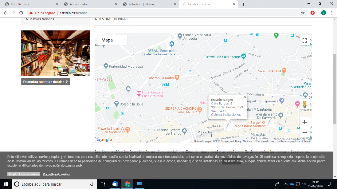This screenshot has width=337, height=189.
Task: Click the Hotel Escuela Las Carolinas pin
Action: pyautogui.click(x=139, y=93)
